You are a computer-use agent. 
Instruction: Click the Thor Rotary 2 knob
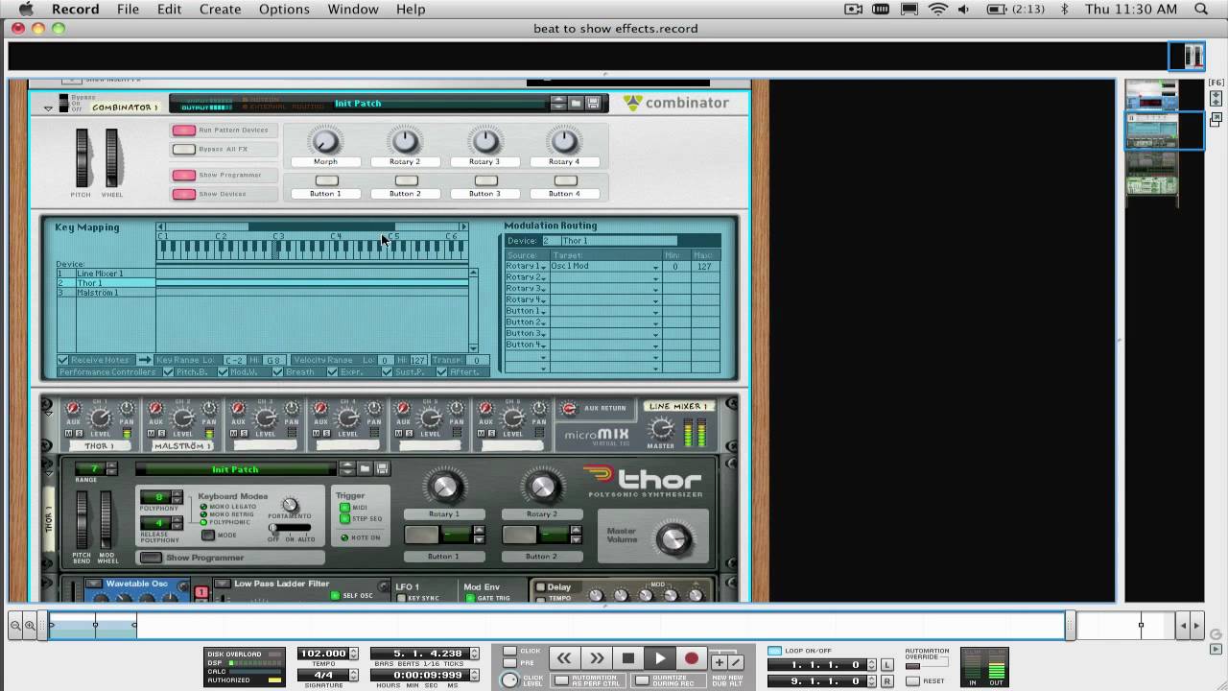(542, 488)
